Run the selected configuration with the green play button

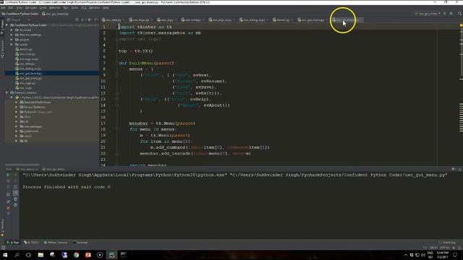[x=445, y=14]
